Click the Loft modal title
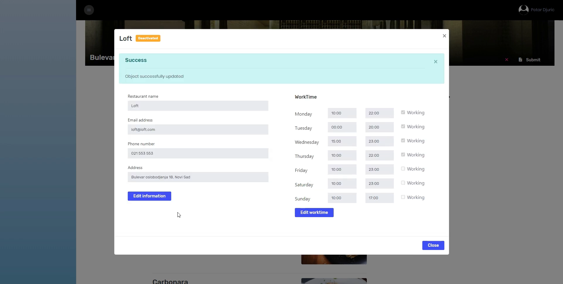Screen dimensions: 563x284 [x=126, y=38]
